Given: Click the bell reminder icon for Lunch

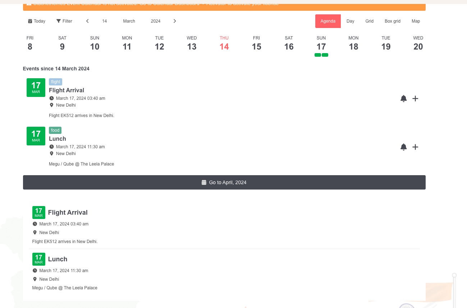Looking at the screenshot, I should coord(403,147).
